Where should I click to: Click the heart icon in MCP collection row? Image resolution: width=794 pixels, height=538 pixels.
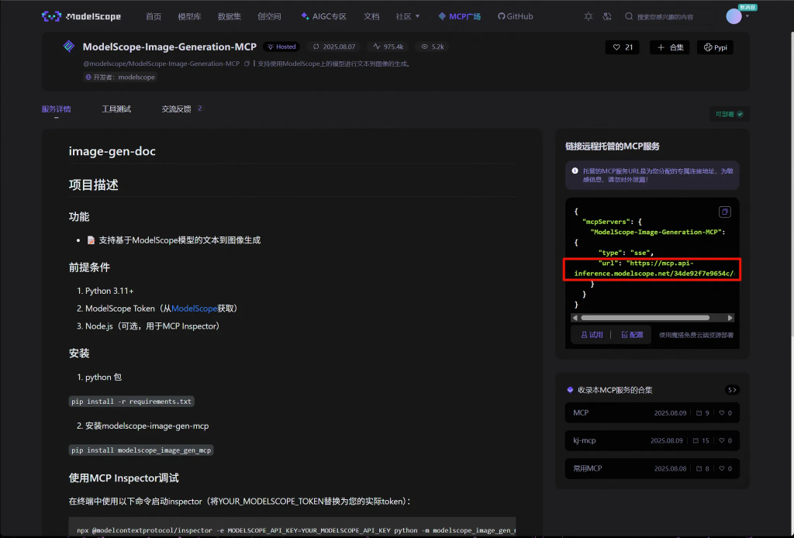tap(722, 413)
